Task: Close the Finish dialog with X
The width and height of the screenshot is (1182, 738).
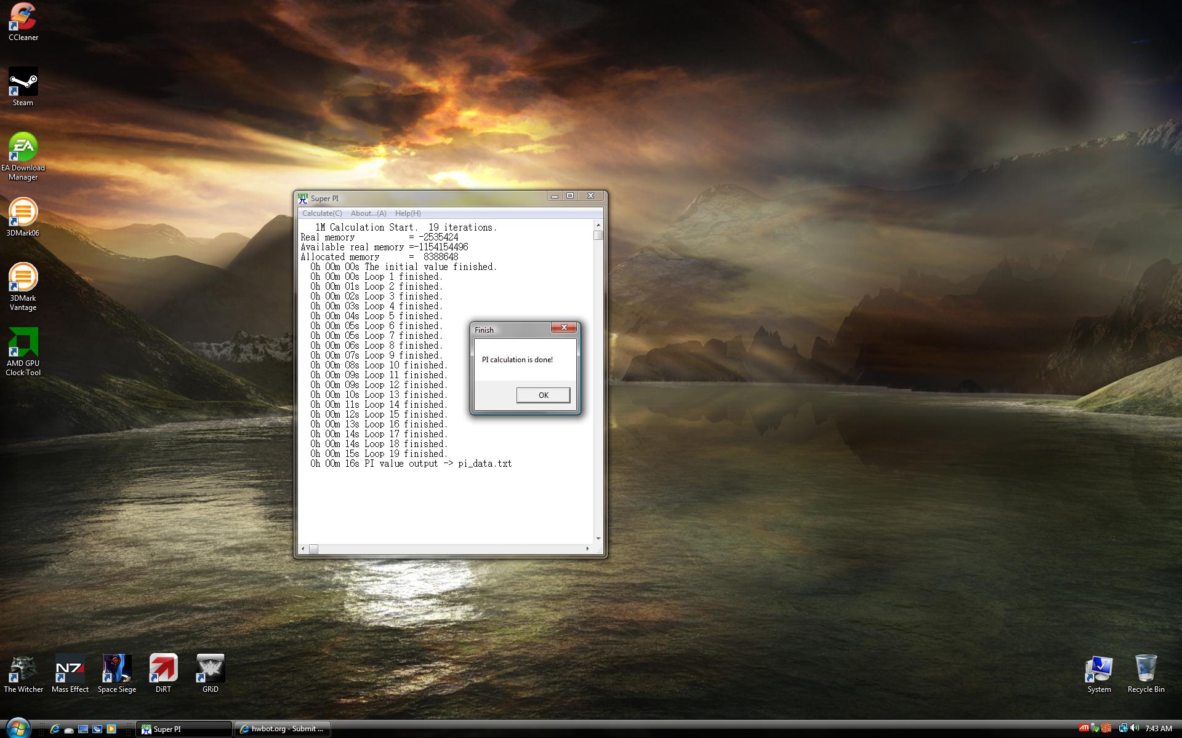Action: [563, 327]
